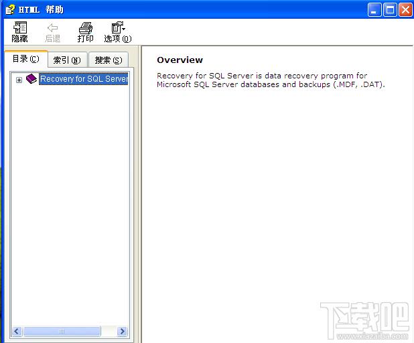Image resolution: width=414 pixels, height=343 pixels.
Task: Select Recovery for SQL Server tree item
Action: point(84,78)
